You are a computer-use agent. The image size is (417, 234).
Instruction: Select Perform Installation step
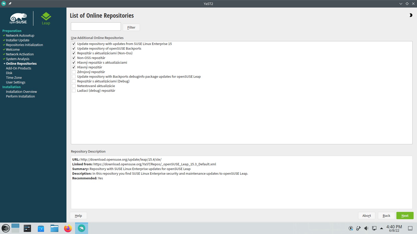(20, 96)
